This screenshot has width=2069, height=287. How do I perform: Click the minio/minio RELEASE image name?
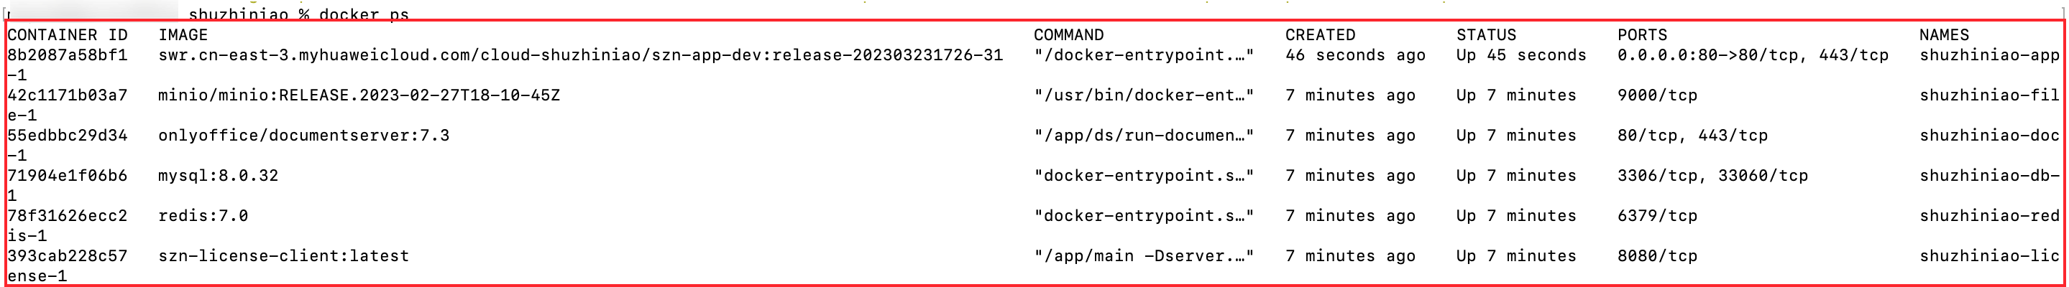pos(359,95)
